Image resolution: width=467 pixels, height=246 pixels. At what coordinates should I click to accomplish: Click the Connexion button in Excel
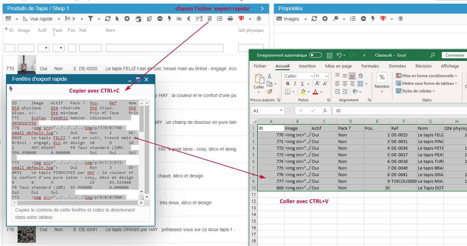[x=454, y=55]
